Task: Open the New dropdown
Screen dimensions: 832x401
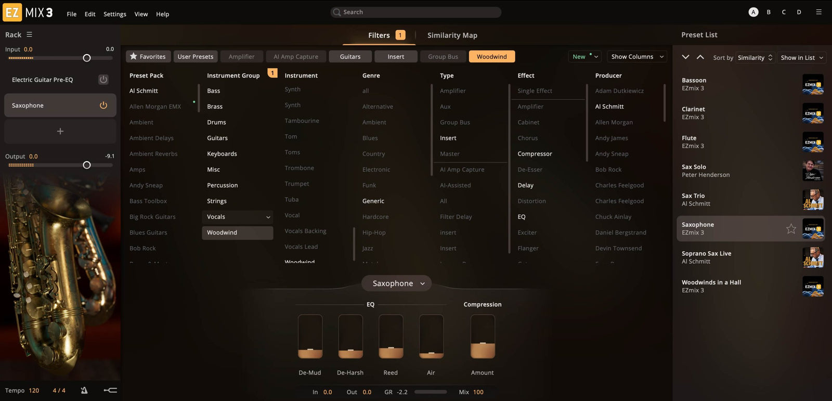Action: pyautogui.click(x=585, y=57)
